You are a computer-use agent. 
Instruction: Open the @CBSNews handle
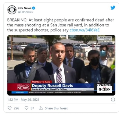[25, 12]
